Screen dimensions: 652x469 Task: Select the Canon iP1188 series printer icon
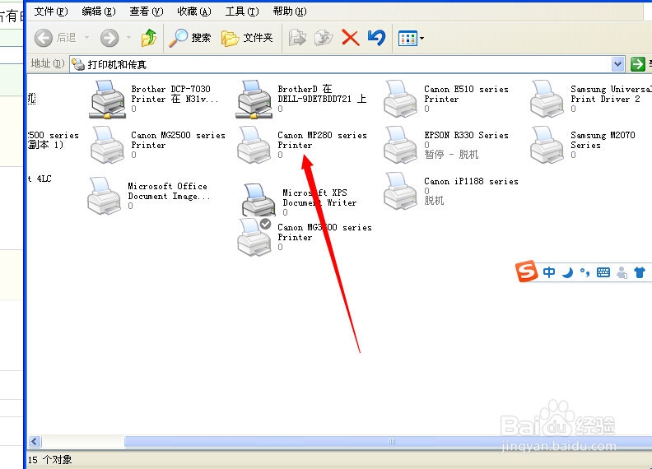click(x=400, y=191)
